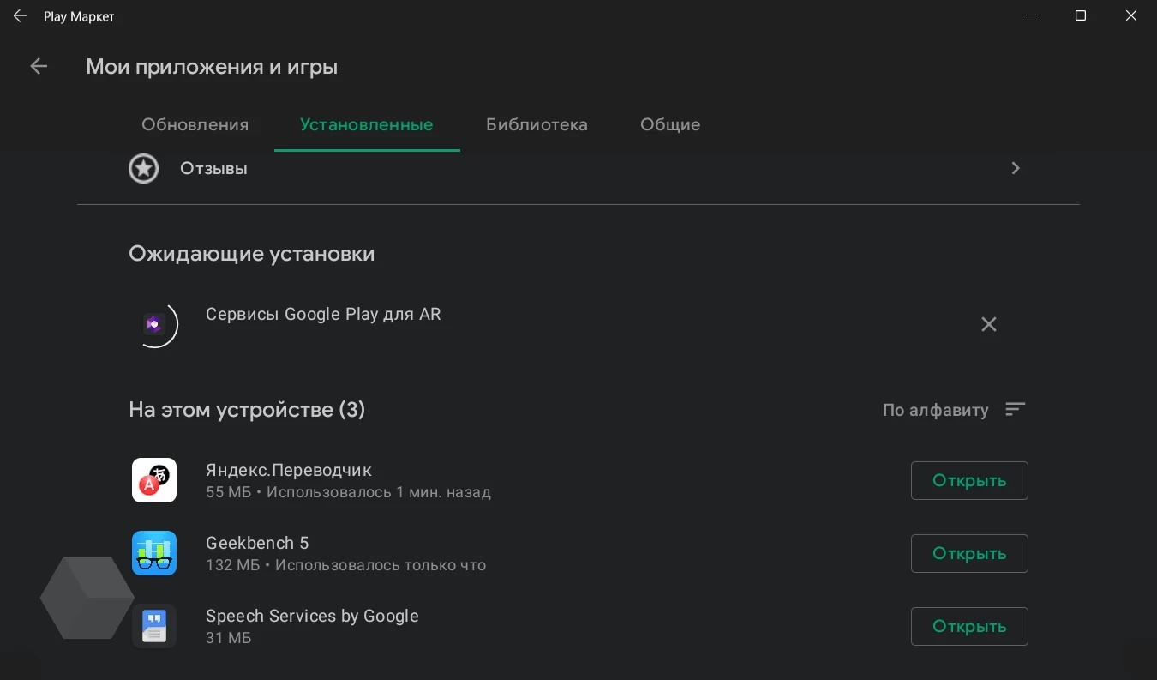Select the Установленные tab

pos(367,124)
